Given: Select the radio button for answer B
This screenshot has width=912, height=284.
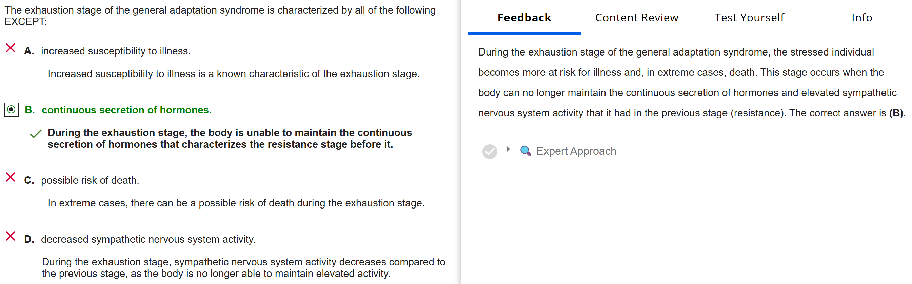Looking at the screenshot, I should [x=11, y=110].
